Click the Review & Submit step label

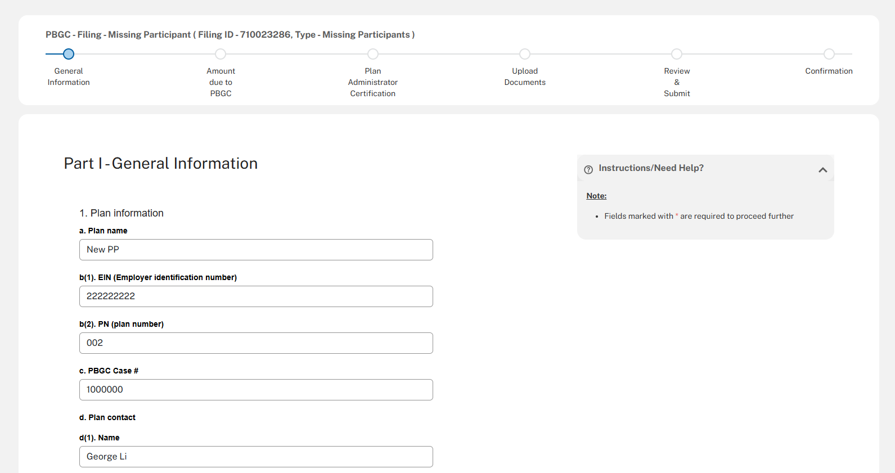tap(677, 82)
